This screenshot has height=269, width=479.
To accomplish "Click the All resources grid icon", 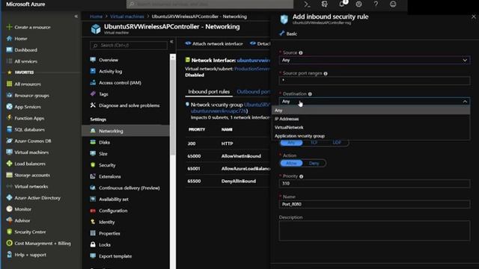I will [x=9, y=84].
